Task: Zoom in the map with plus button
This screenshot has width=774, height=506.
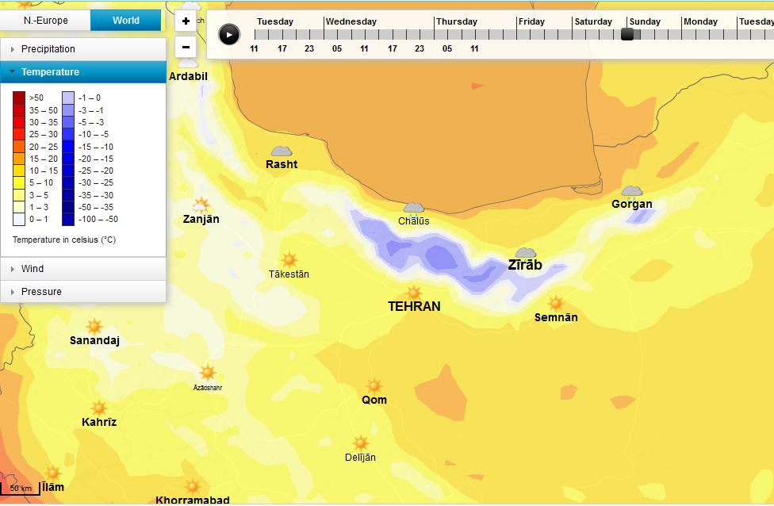Action: click(186, 21)
